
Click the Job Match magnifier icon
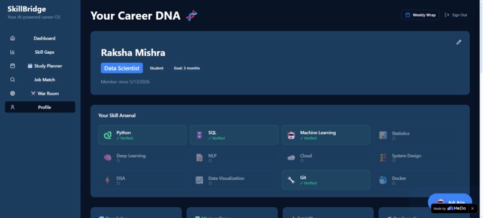pos(13,79)
